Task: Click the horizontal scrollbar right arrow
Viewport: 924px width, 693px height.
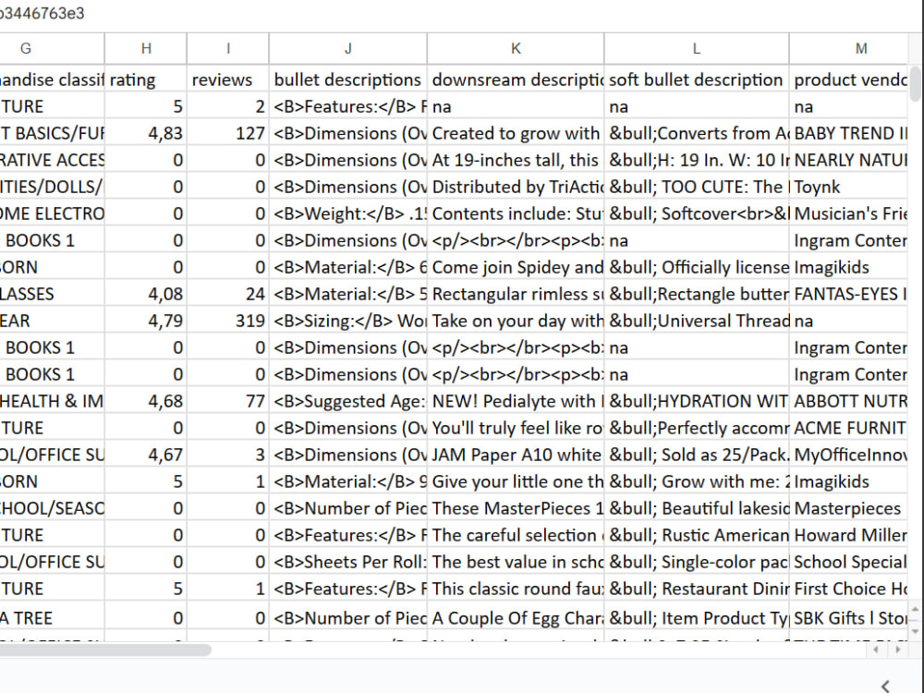Action: click(x=897, y=650)
